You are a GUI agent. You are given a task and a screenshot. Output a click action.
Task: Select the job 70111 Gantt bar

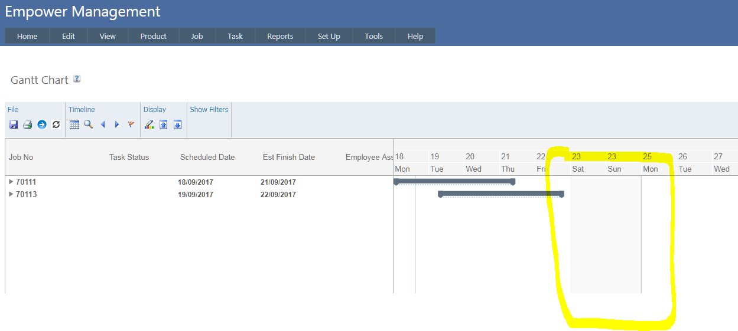[x=454, y=181]
